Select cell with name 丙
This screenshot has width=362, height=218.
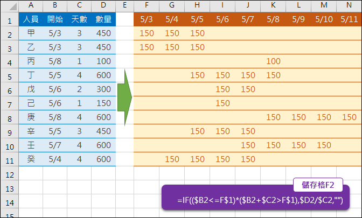31,61
